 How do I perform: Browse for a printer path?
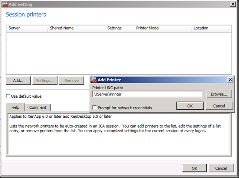[219, 94]
